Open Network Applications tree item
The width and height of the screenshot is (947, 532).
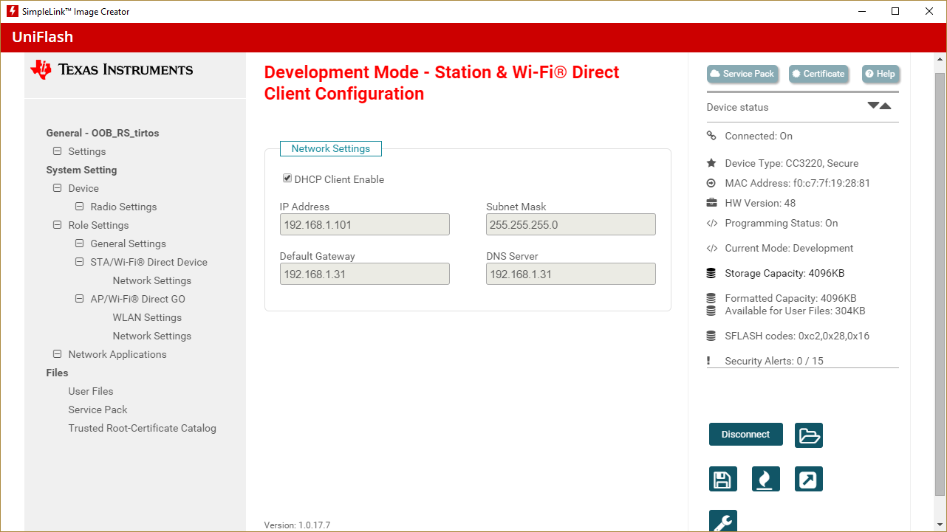[117, 354]
